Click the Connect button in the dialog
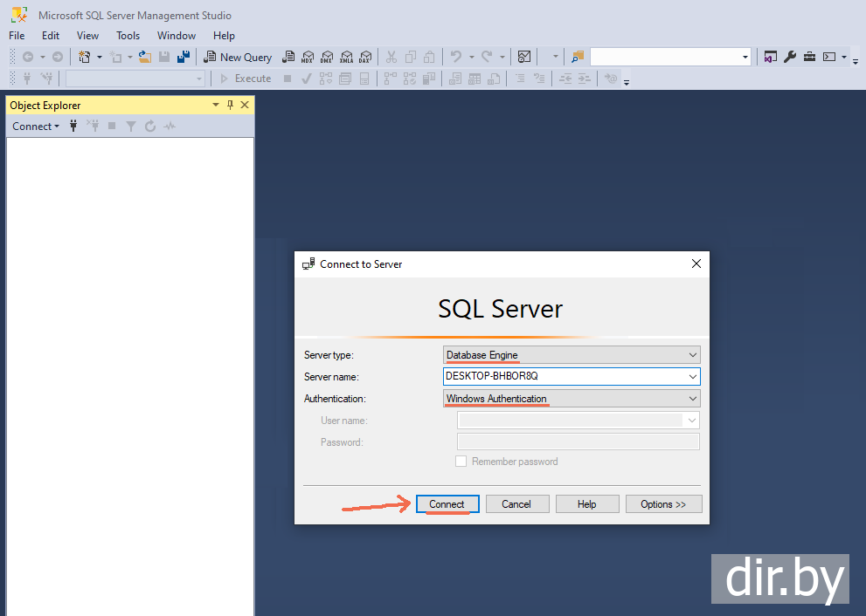 [x=447, y=503]
